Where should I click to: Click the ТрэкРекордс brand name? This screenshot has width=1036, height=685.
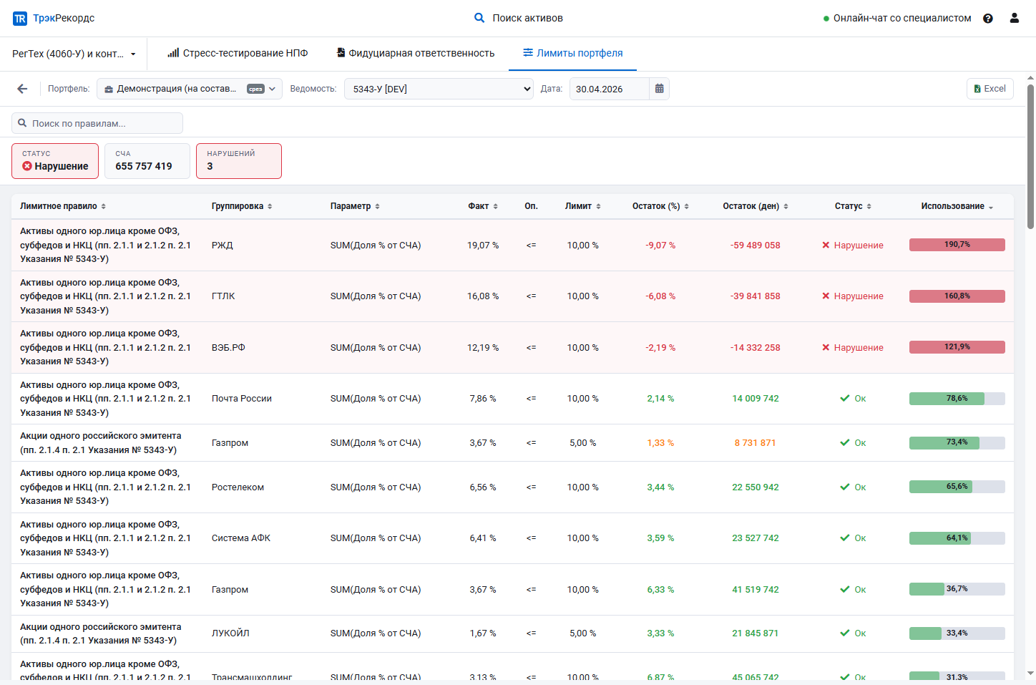click(64, 18)
